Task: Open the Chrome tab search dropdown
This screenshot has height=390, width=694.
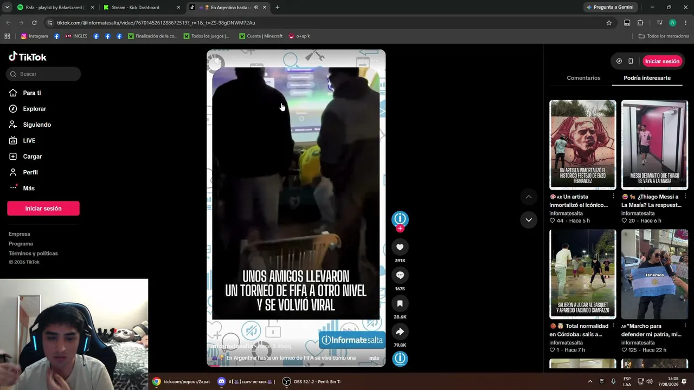Action: coord(7,8)
